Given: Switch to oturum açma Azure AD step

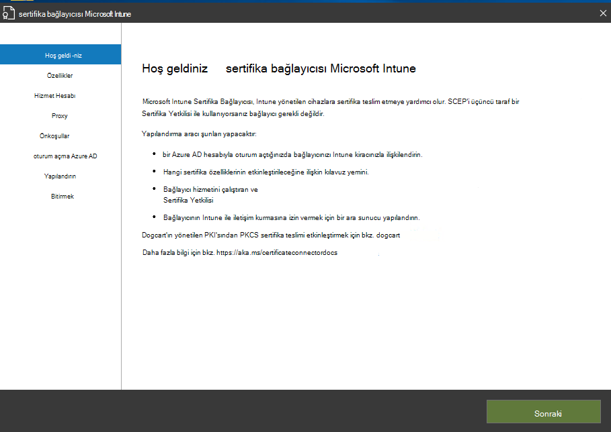Looking at the screenshot, I should click(65, 156).
